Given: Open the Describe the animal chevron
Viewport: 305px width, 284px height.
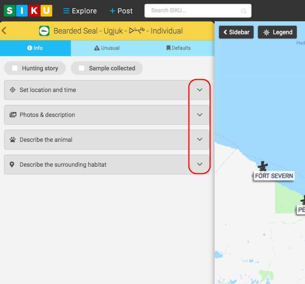Looking at the screenshot, I should [x=200, y=139].
